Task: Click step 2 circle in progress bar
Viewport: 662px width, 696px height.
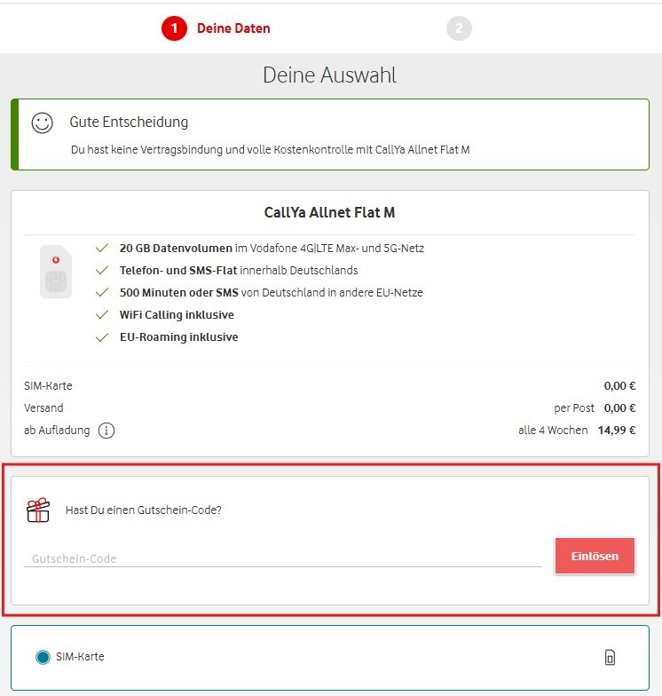Action: [459, 28]
